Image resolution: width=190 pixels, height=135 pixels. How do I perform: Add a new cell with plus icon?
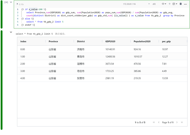(169, 4)
